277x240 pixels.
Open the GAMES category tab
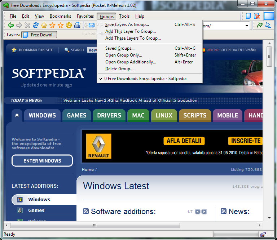[x=77, y=115]
